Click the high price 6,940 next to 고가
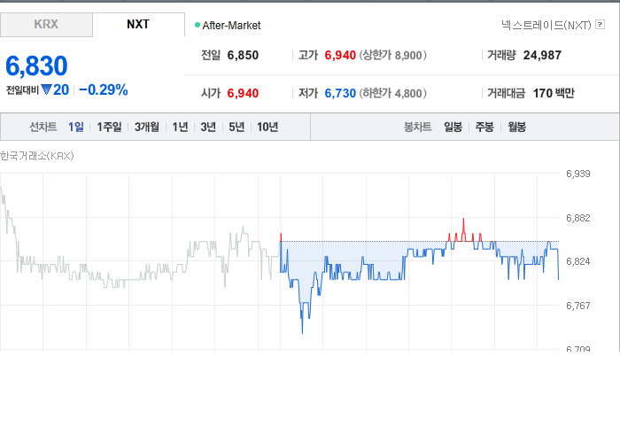Viewport: 620px width, 434px height. [340, 55]
